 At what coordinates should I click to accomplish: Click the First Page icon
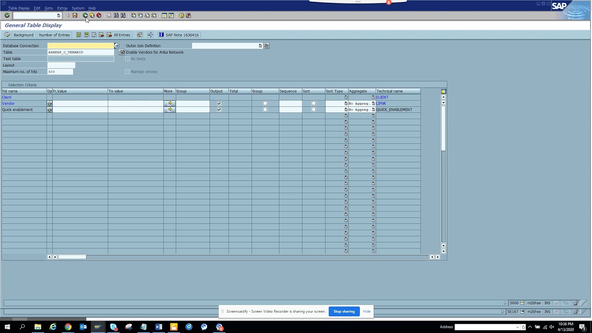point(133,15)
